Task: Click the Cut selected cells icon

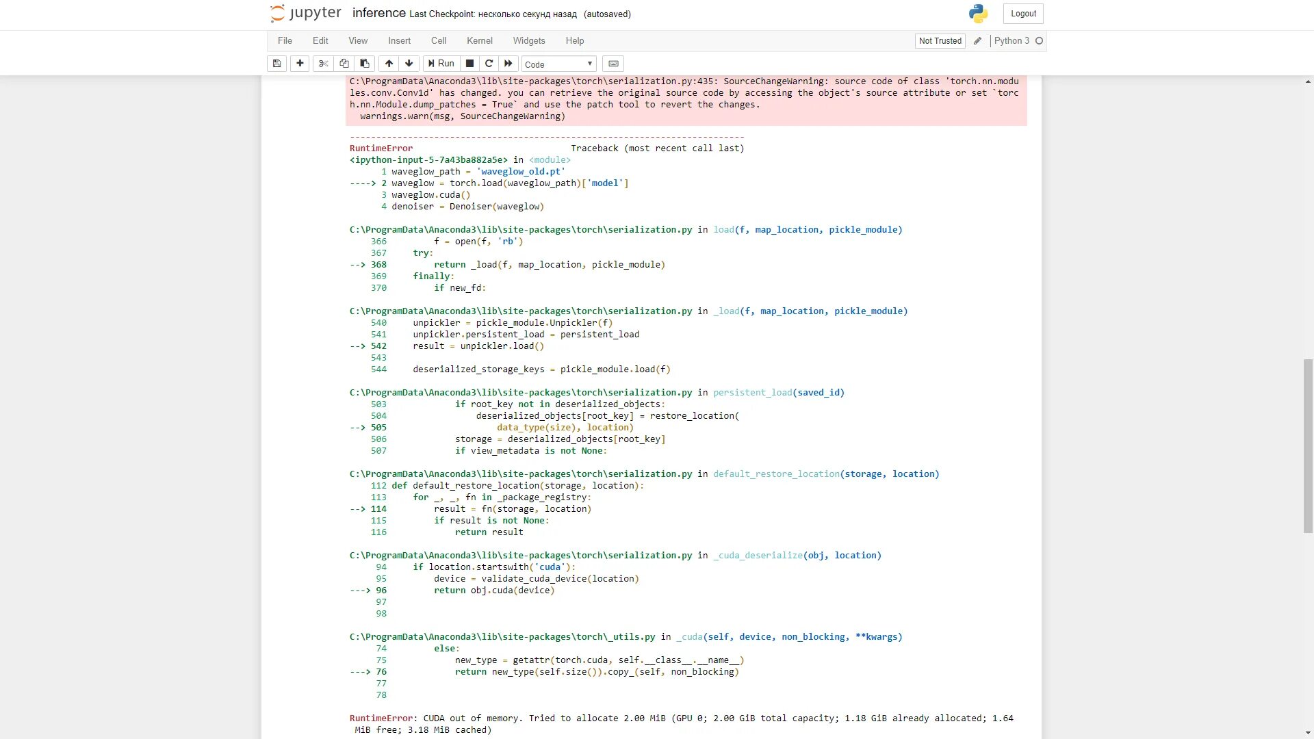Action: [322, 63]
